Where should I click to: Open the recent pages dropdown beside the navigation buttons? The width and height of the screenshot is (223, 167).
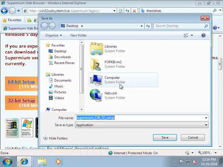point(18,11)
